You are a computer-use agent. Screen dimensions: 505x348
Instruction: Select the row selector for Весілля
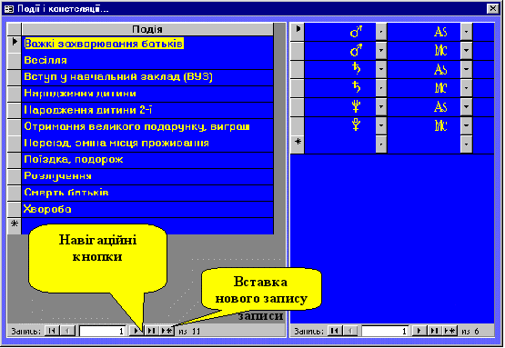click(x=15, y=61)
